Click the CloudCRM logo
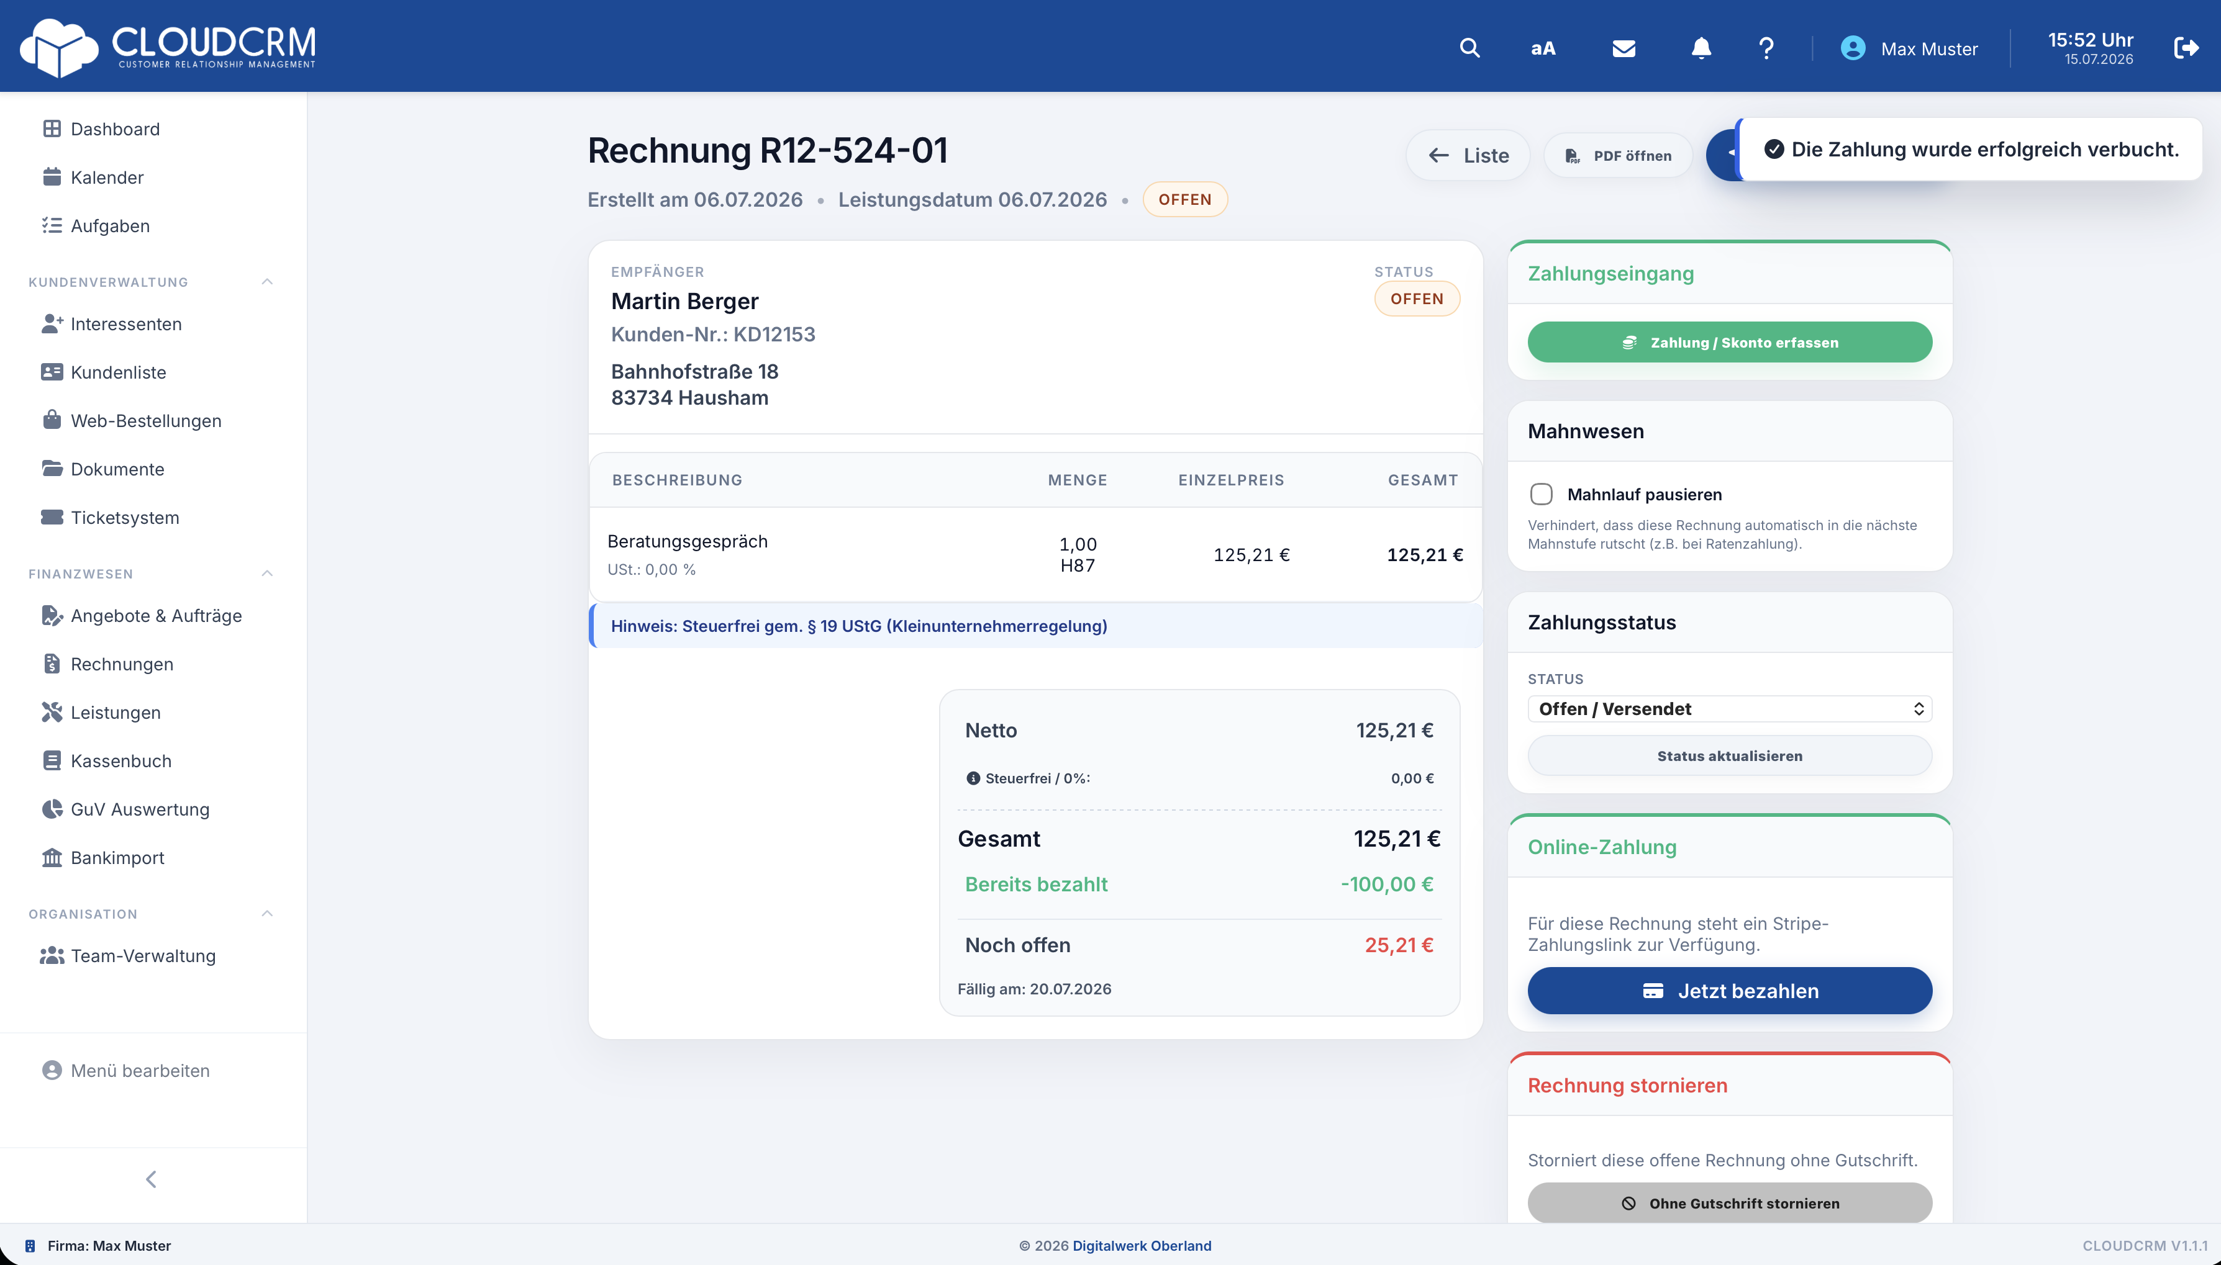The image size is (2221, 1265). point(168,47)
